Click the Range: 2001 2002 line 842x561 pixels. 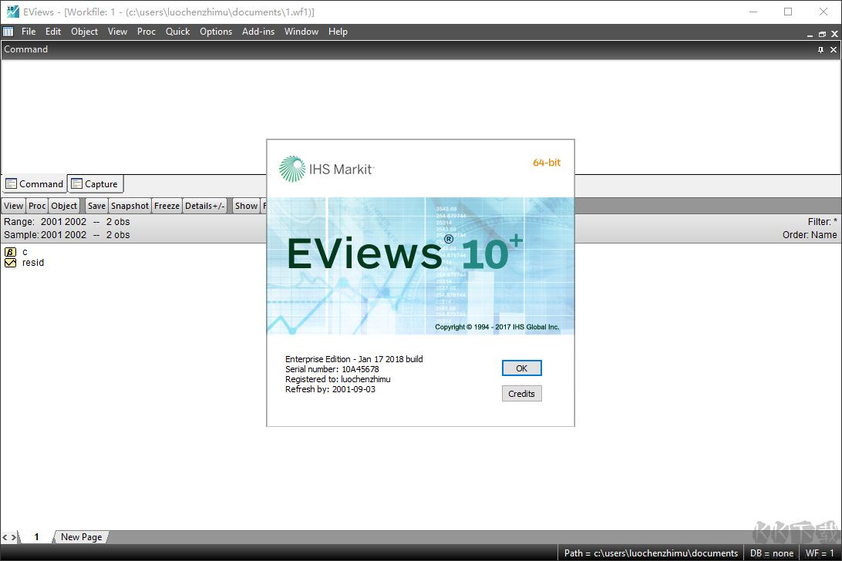coord(66,222)
